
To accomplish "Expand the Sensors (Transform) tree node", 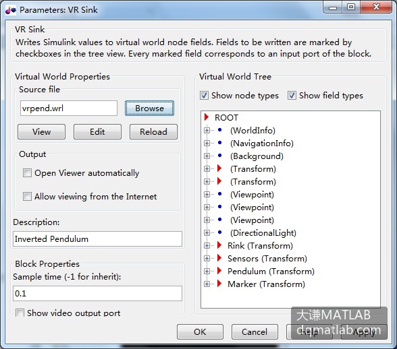I will pos(207,258).
